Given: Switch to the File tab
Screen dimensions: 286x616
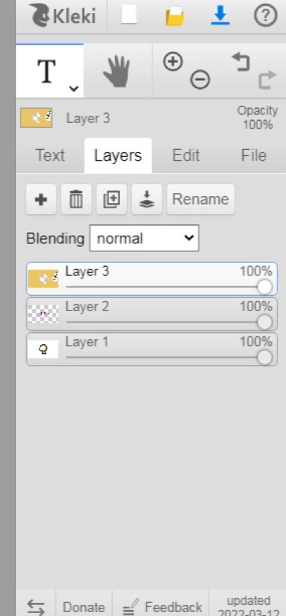Looking at the screenshot, I should 254,155.
